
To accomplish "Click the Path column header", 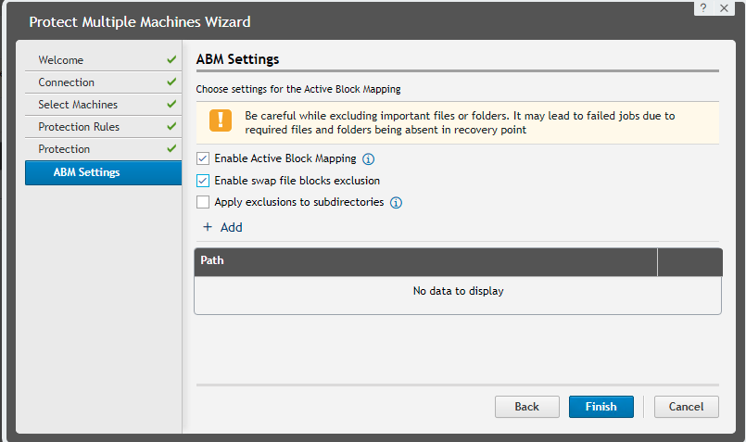I will [x=425, y=261].
